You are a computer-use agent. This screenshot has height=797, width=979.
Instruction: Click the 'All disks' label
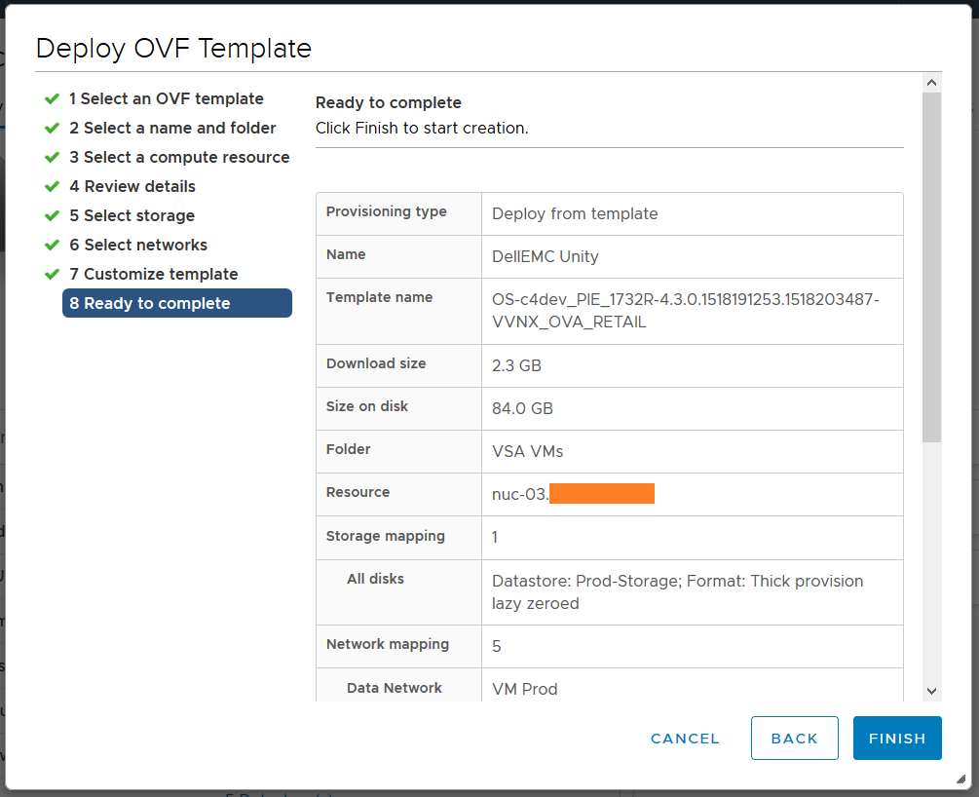(375, 579)
